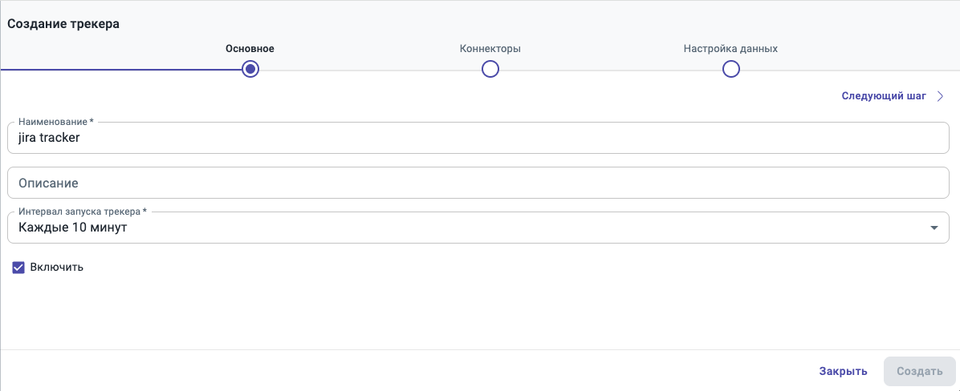Click the Настройка данных step circle
This screenshot has width=960, height=391.
pos(730,70)
